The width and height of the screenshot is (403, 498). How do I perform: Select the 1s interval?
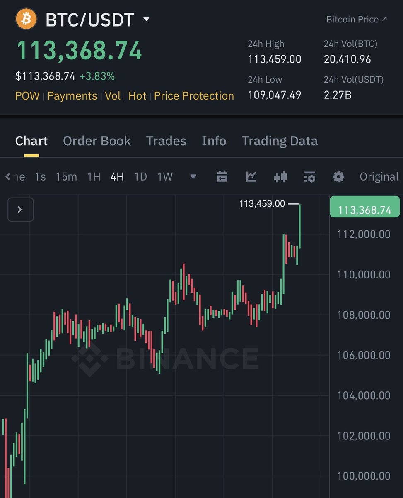click(40, 177)
